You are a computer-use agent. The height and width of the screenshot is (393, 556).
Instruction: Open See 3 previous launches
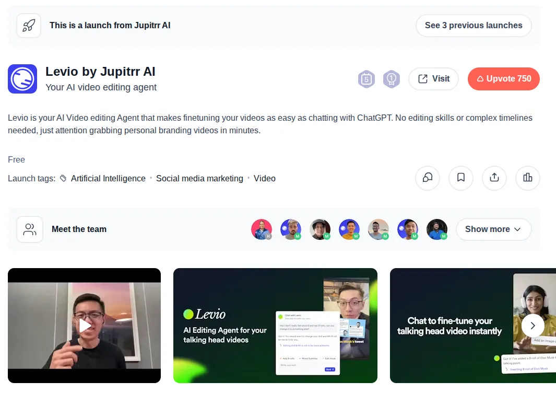pyautogui.click(x=473, y=25)
